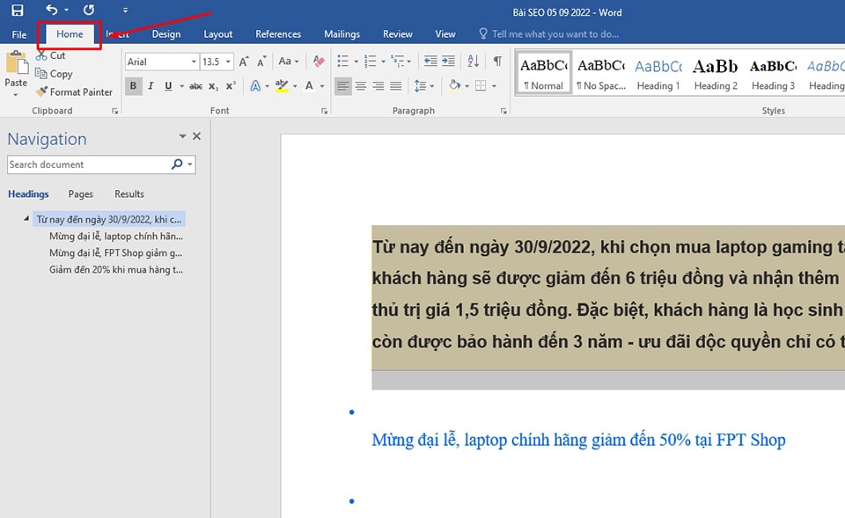Justify the paragraph text
The height and width of the screenshot is (518, 845).
396,85
